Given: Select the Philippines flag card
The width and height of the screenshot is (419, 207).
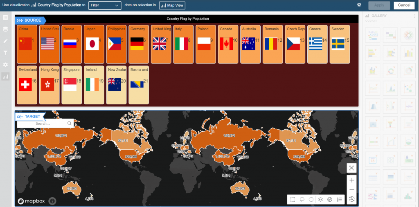Looking at the screenshot, I should (117, 44).
